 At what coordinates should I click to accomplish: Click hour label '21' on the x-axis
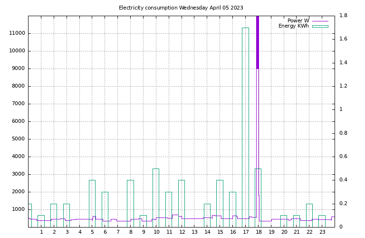297,232
